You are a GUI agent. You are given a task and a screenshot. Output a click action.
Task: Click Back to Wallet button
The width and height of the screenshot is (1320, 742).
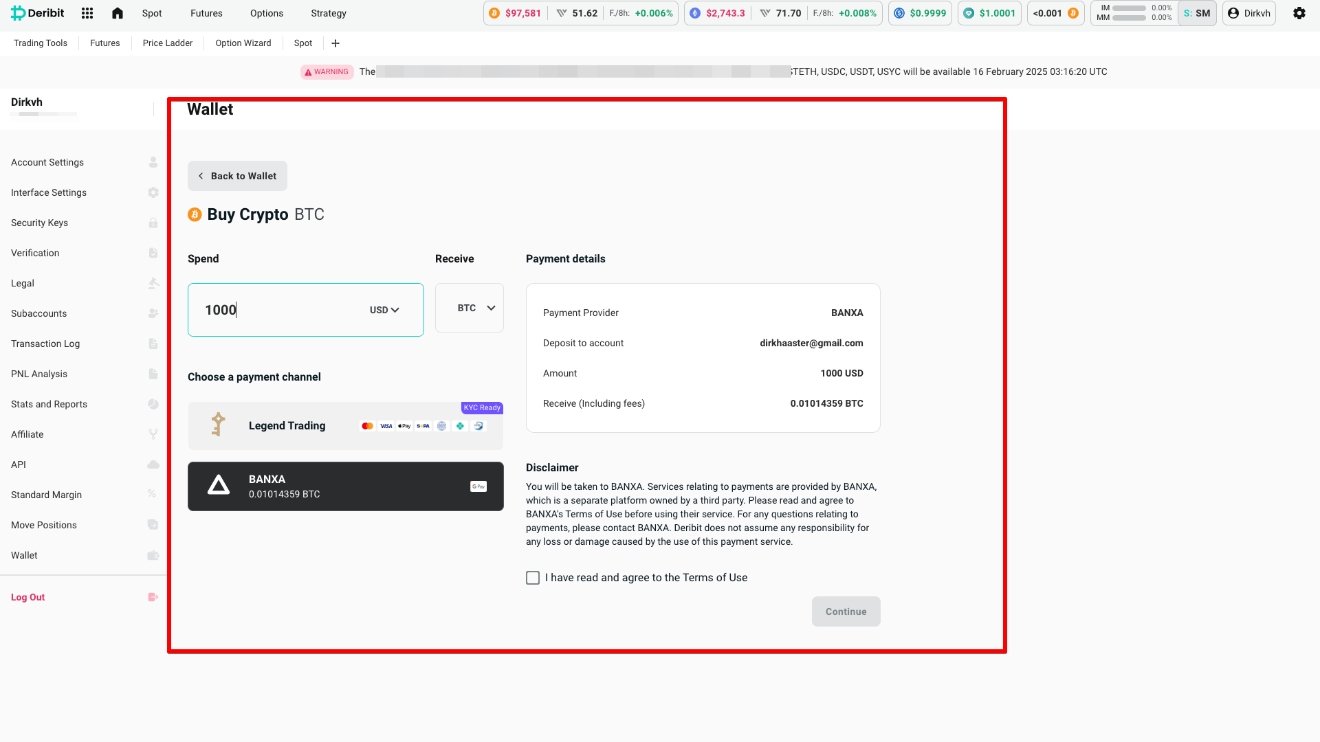pyautogui.click(x=237, y=176)
